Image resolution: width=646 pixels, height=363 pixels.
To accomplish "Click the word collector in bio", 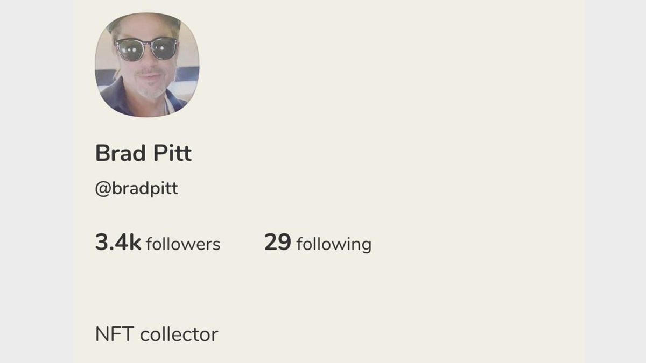I will [x=179, y=334].
